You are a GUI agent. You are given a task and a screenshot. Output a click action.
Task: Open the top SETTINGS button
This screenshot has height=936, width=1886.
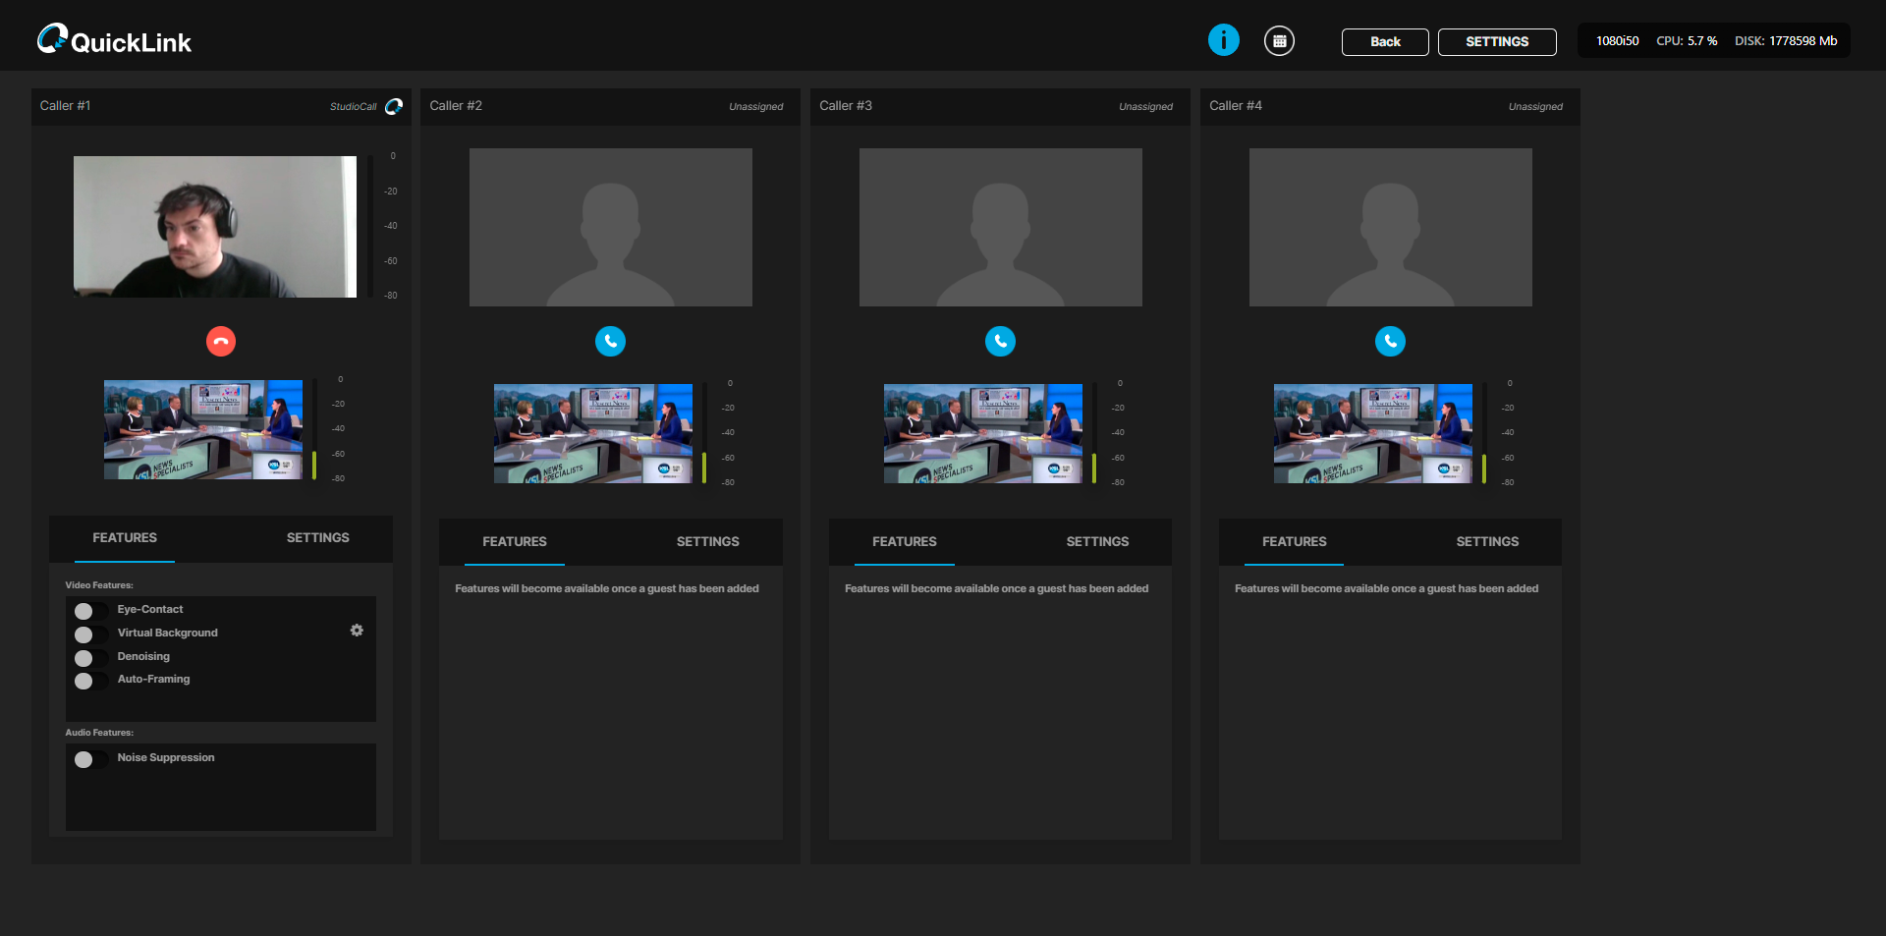(x=1496, y=42)
